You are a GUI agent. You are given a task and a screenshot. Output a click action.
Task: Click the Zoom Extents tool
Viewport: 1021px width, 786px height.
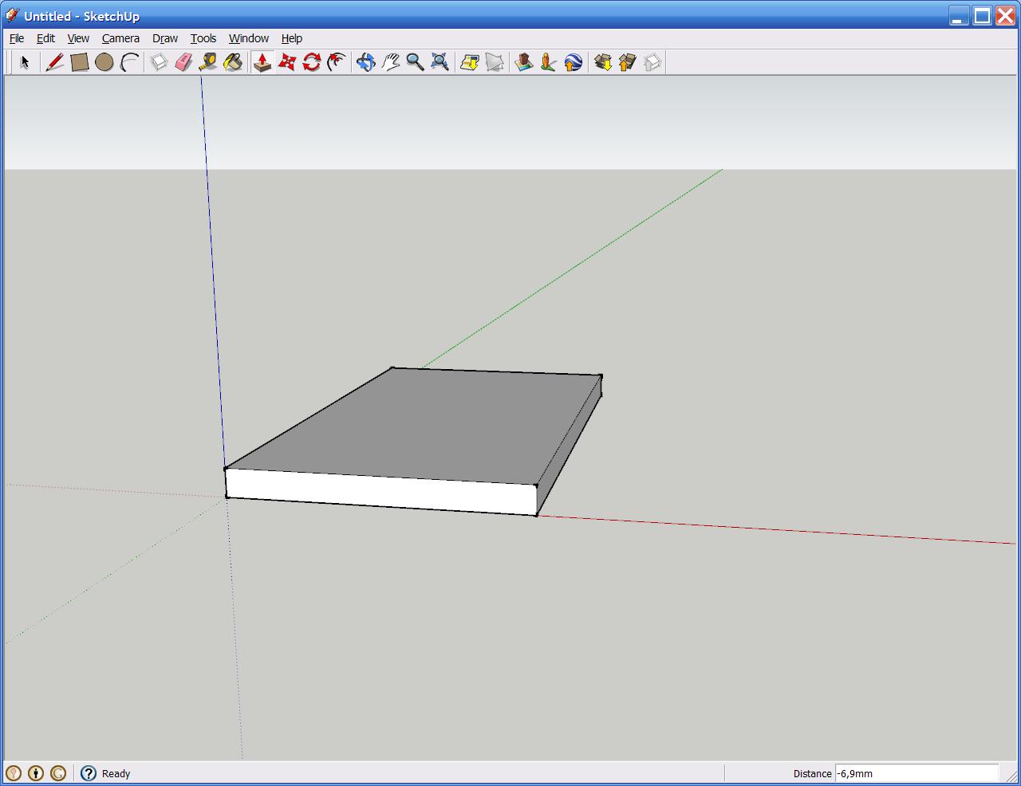point(440,62)
